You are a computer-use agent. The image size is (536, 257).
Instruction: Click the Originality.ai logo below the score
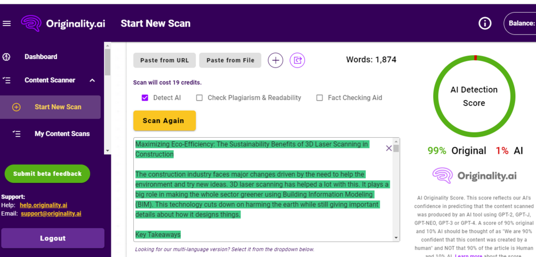click(474, 176)
